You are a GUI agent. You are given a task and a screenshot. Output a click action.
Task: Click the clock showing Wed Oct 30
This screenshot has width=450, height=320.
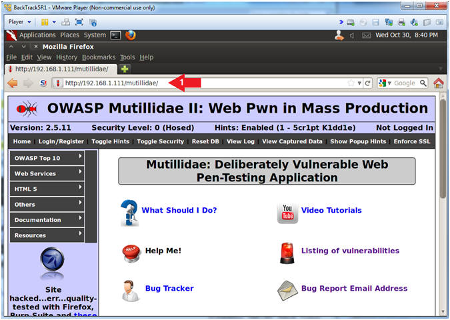tap(407, 35)
